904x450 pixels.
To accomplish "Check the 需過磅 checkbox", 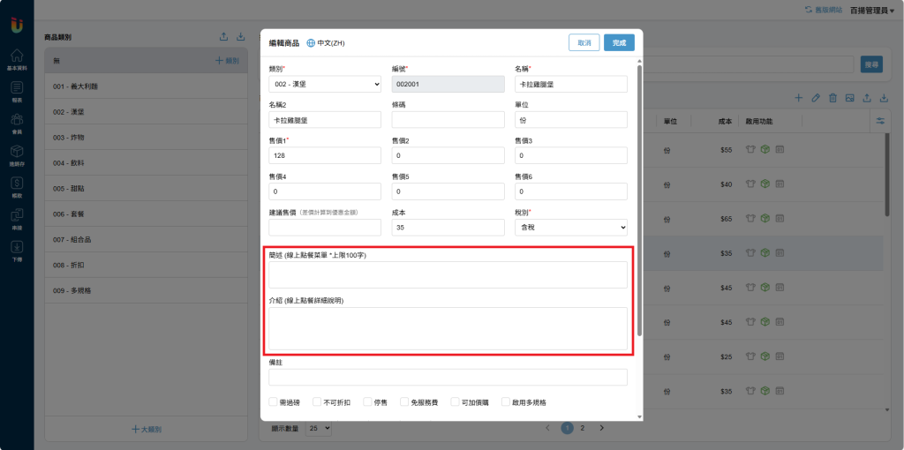I will [274, 402].
